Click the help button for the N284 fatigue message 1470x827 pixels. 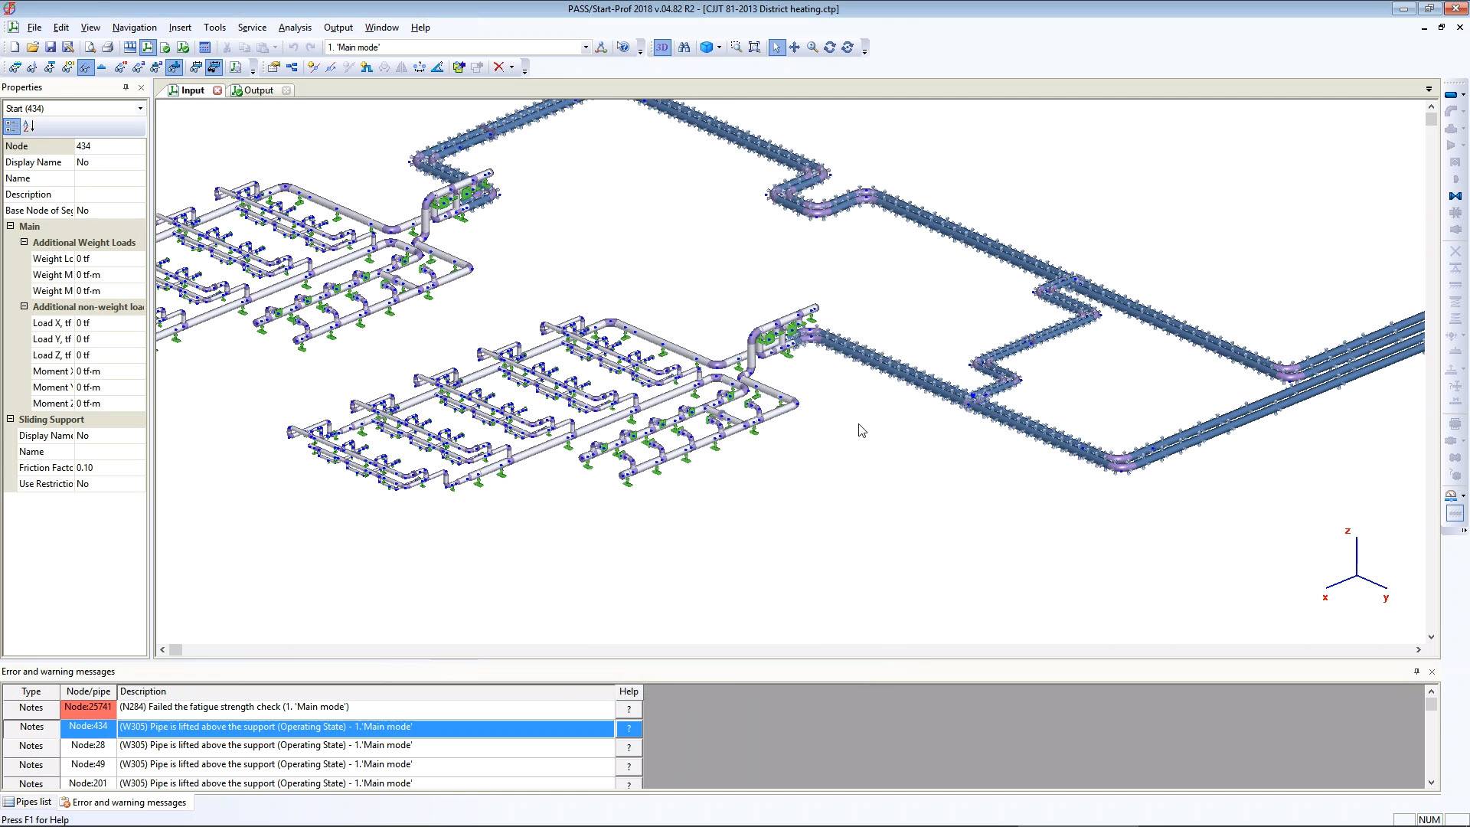click(x=629, y=709)
